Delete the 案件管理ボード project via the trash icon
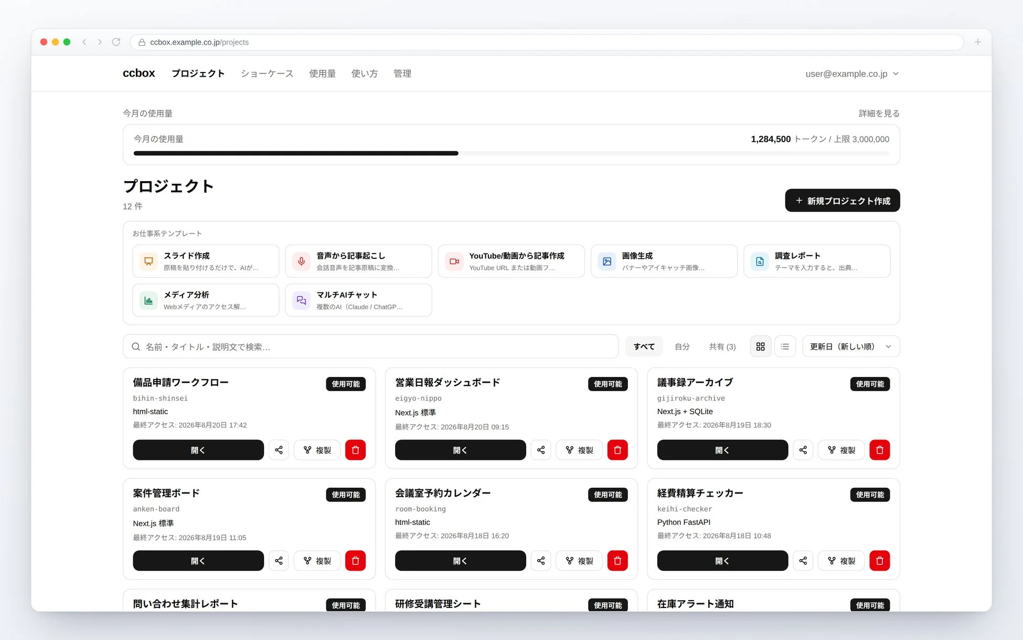 pyautogui.click(x=355, y=561)
